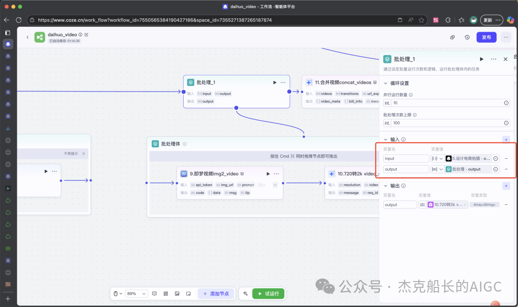Open the duplicate workflow icon in header
The width and height of the screenshot is (518, 307).
click(x=453, y=37)
